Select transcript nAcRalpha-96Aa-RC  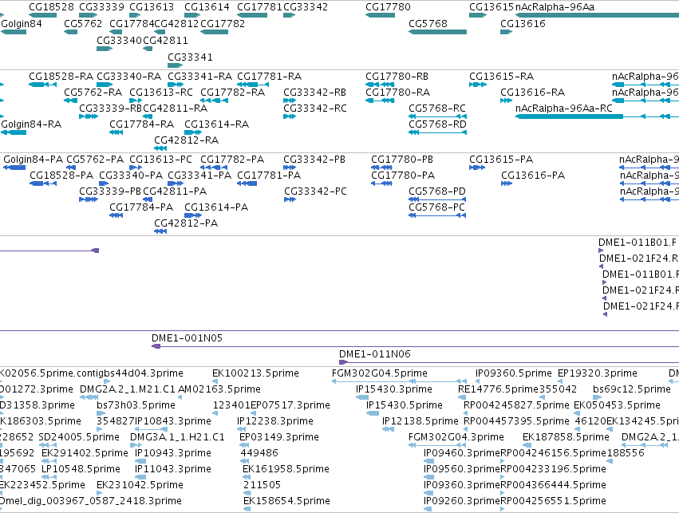597,116
